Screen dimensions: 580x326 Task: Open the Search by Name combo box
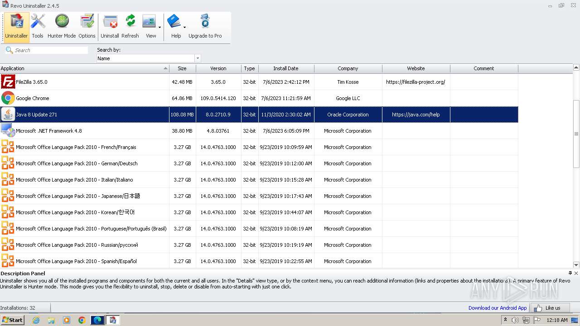149,58
